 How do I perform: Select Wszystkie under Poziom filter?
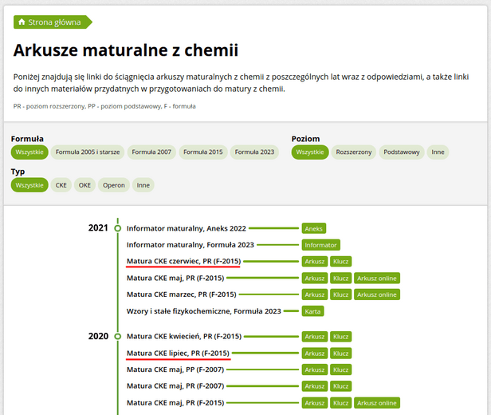click(x=310, y=152)
